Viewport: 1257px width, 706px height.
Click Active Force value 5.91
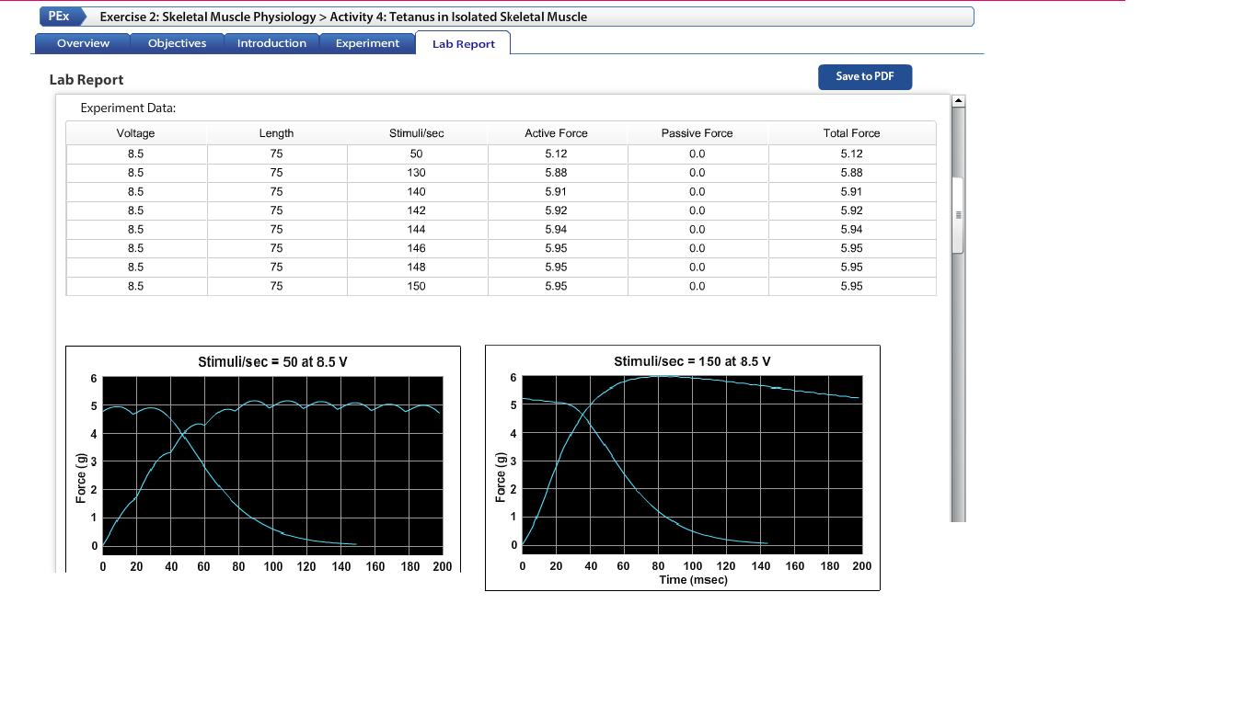coord(557,191)
